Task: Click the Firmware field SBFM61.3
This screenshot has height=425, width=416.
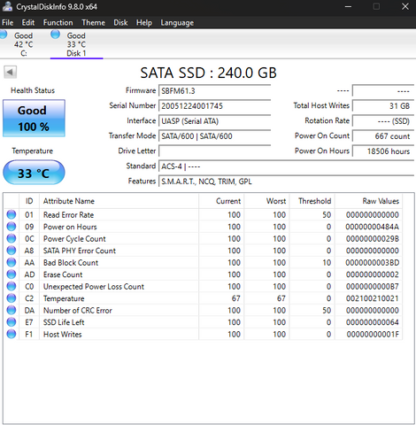Action: point(214,90)
